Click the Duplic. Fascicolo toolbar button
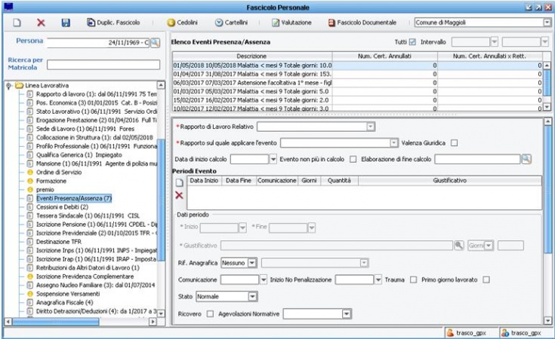 tap(113, 23)
